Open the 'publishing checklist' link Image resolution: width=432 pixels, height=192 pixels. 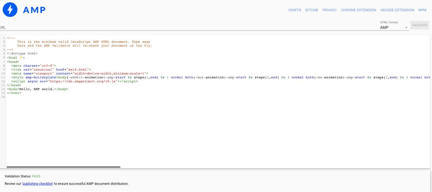pos(37,184)
